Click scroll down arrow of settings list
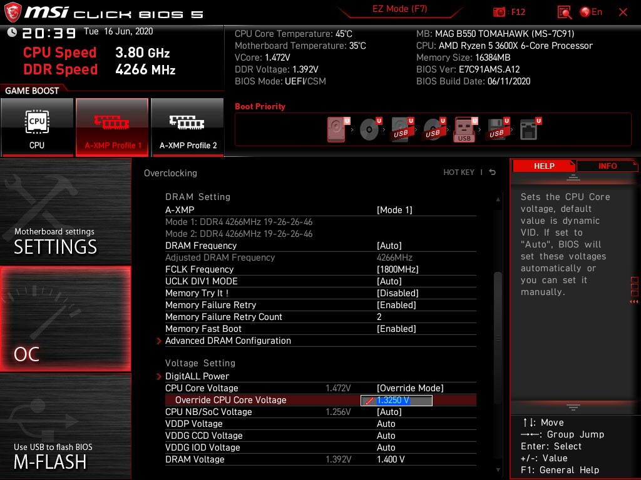The image size is (641, 480). coord(498,470)
